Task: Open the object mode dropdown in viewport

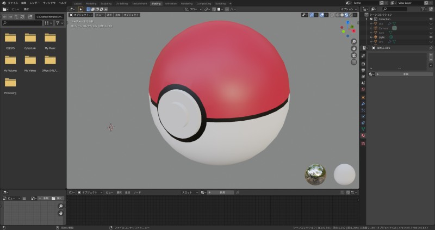Action: click(x=82, y=15)
